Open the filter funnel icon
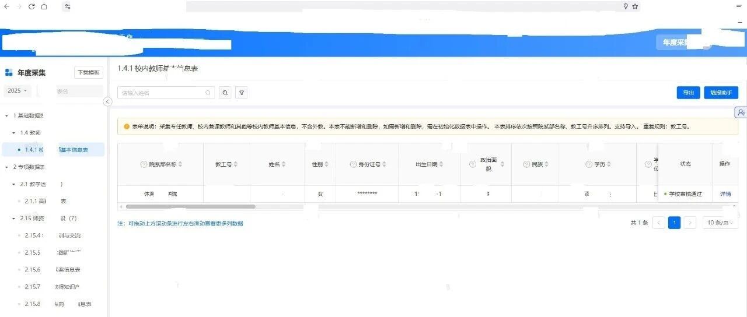Image resolution: width=747 pixels, height=317 pixels. click(x=242, y=93)
